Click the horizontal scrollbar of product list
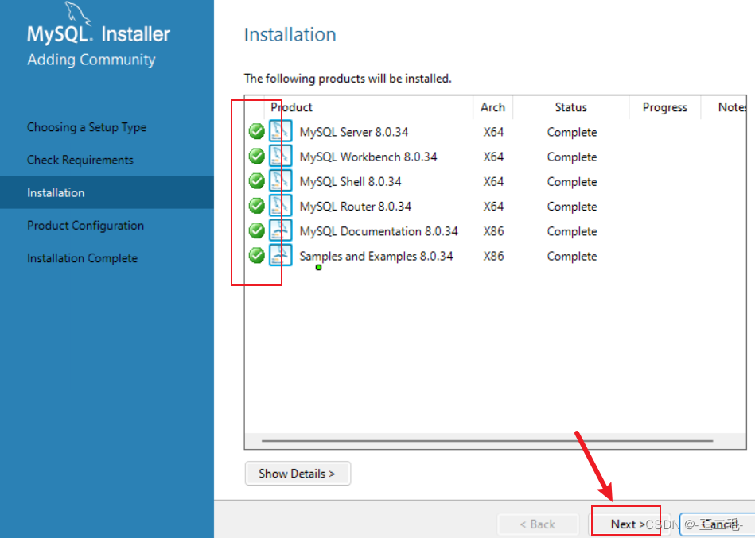Viewport: 755px width, 538px height. [x=487, y=440]
